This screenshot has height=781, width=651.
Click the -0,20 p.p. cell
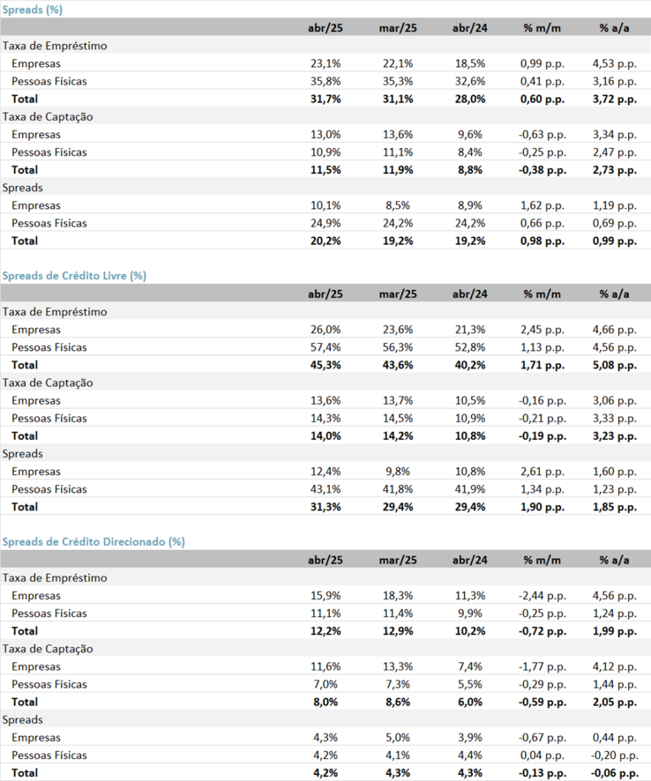pos(615,755)
